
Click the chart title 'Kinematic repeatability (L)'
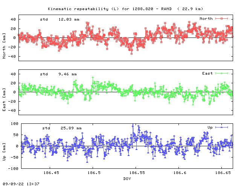(83, 9)
